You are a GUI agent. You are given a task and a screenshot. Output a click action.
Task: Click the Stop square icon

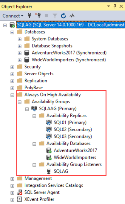click(x=46, y=16)
